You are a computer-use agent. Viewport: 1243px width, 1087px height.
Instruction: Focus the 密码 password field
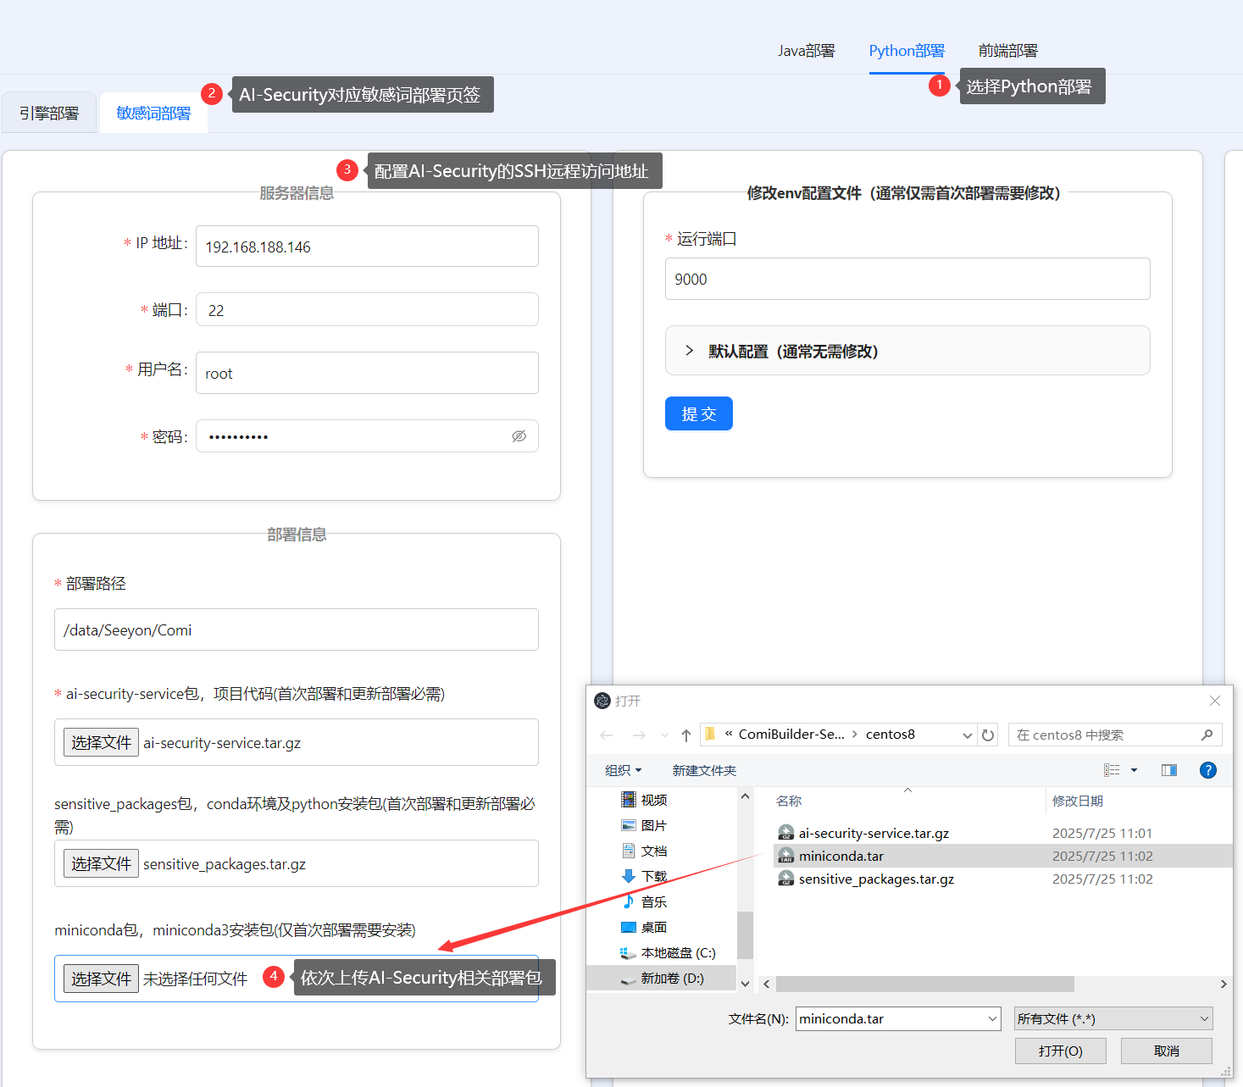367,436
